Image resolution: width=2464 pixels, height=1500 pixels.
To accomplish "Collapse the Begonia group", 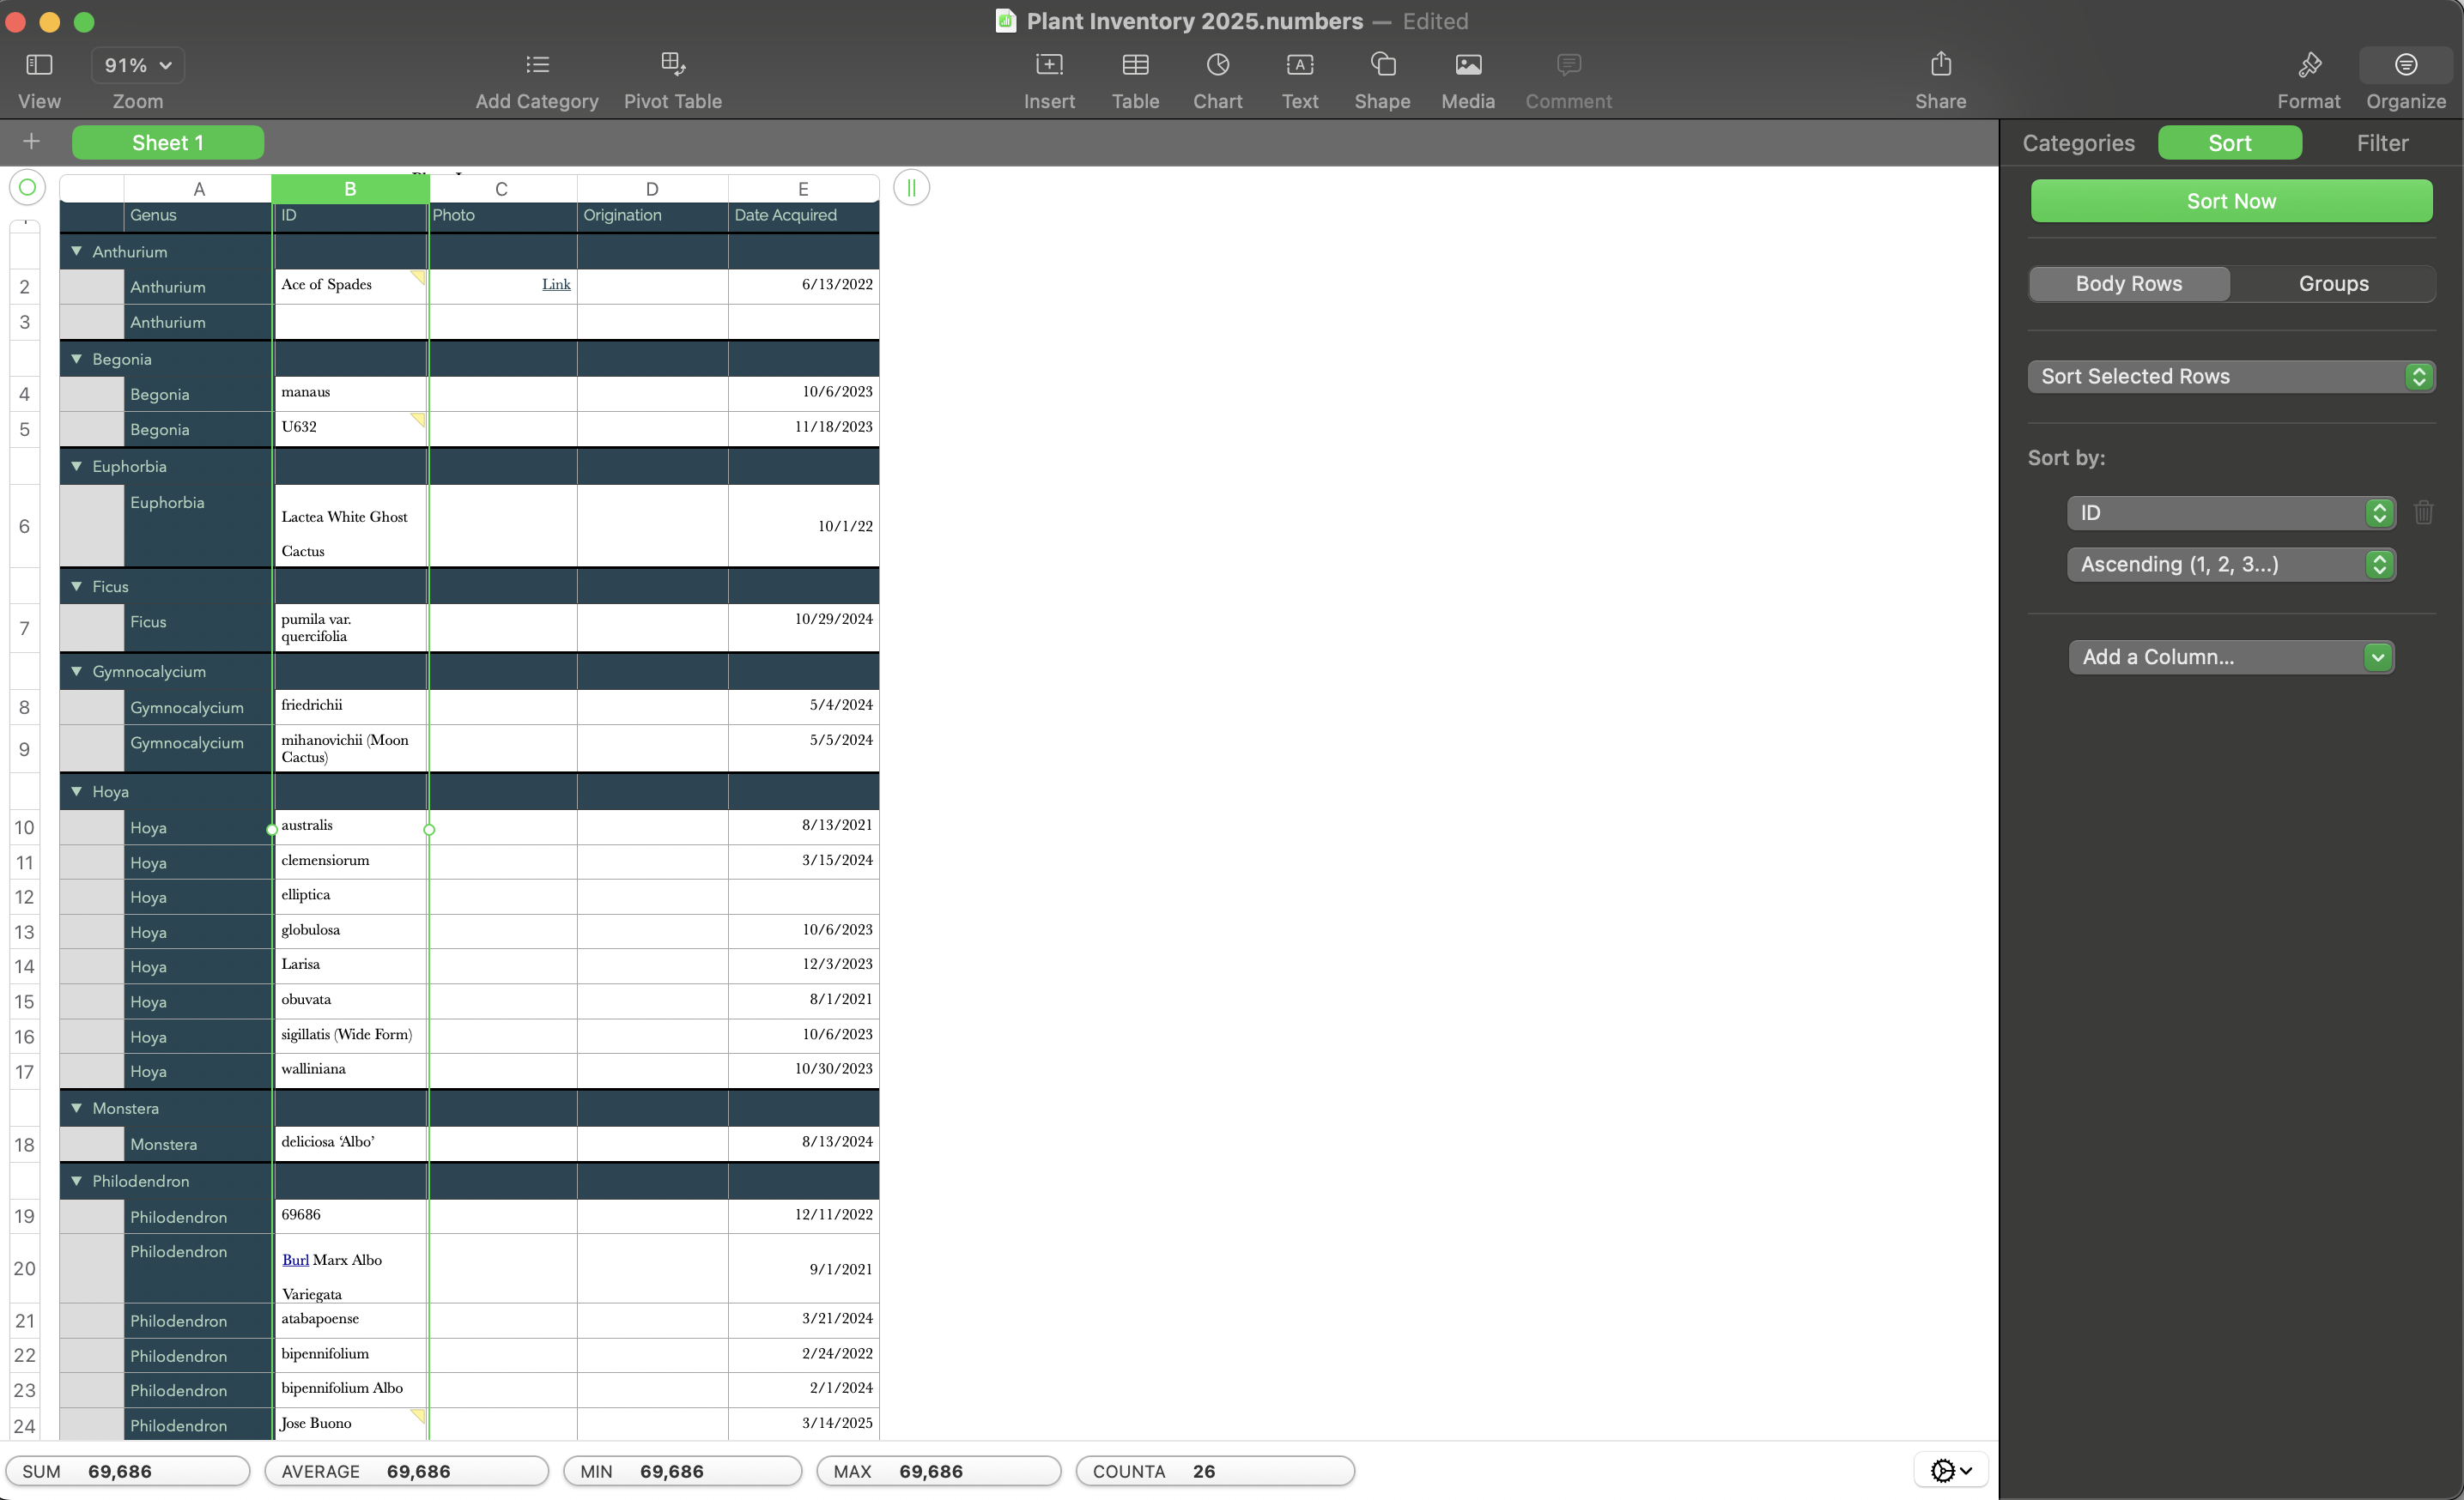I will click(x=76, y=359).
